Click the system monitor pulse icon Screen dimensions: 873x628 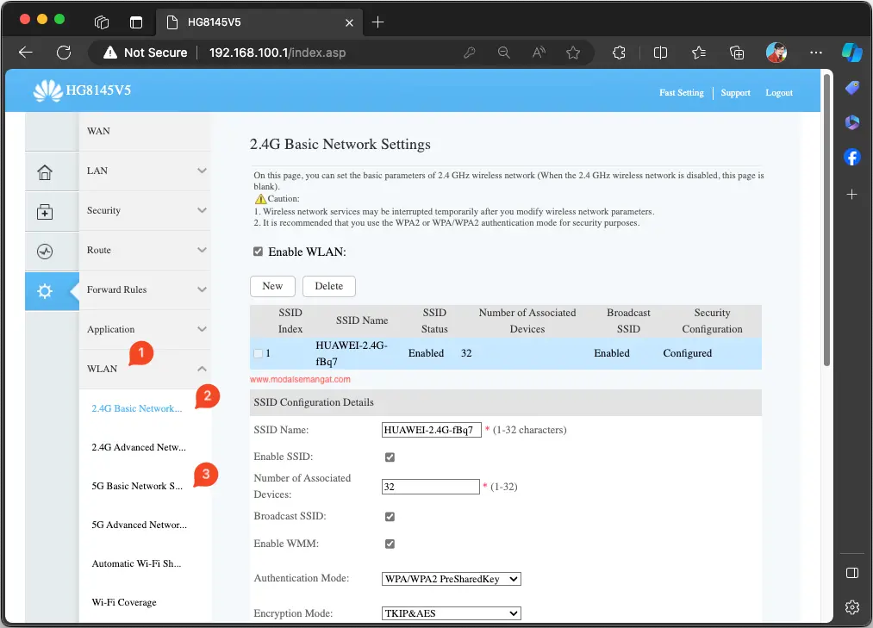pos(45,252)
